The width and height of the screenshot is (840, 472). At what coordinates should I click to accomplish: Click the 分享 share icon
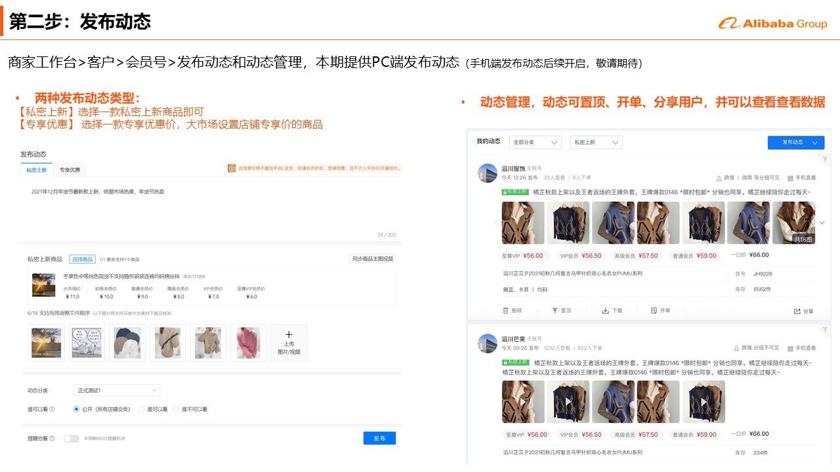click(x=797, y=311)
